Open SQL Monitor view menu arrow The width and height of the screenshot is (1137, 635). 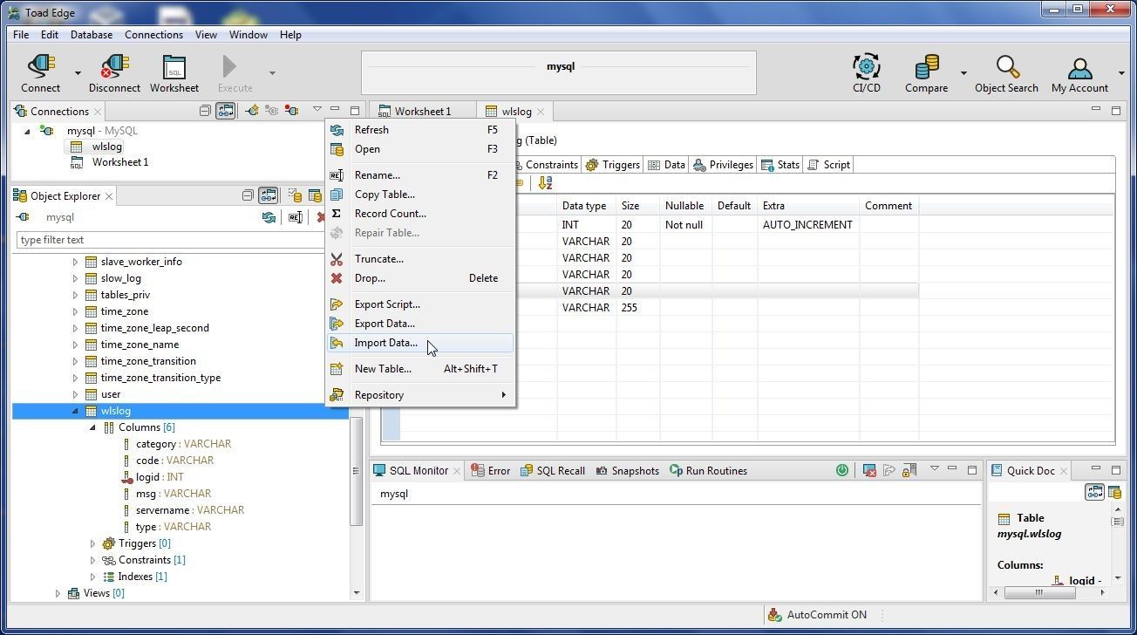coord(934,468)
